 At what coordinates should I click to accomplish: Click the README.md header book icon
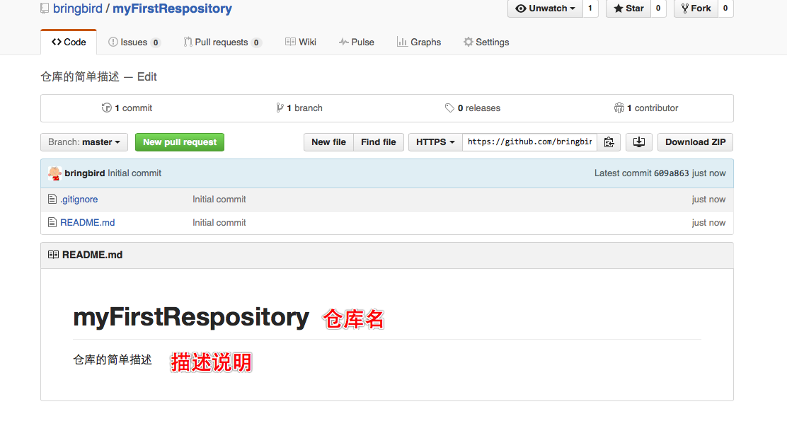pyautogui.click(x=53, y=255)
